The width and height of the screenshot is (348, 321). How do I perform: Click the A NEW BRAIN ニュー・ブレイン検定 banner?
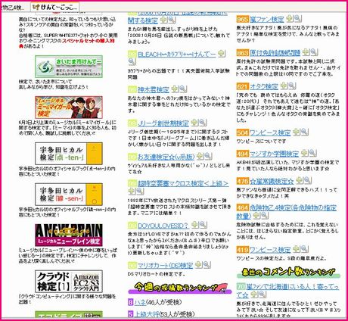click(69, 235)
